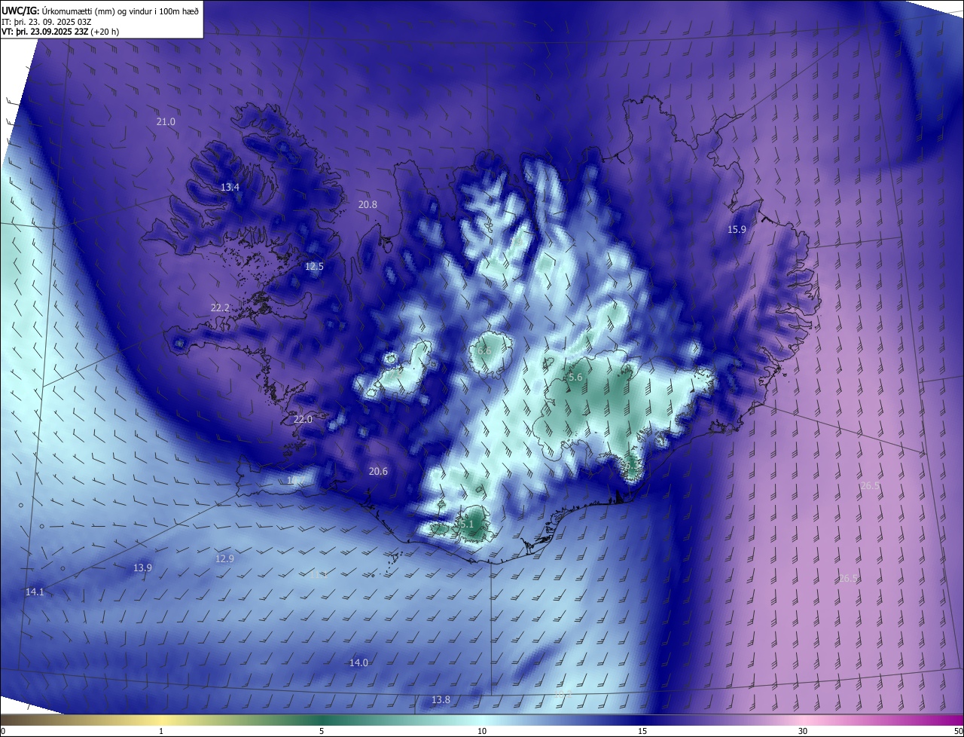This screenshot has height=737, width=964.
Task: Click the 5.6 value on the large glacier
Action: point(575,377)
